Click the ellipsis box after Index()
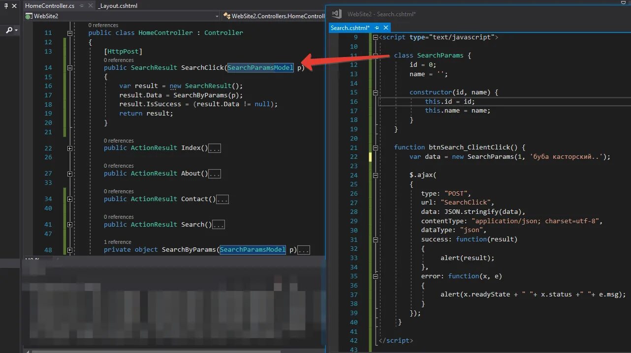631x353 pixels. coord(215,148)
